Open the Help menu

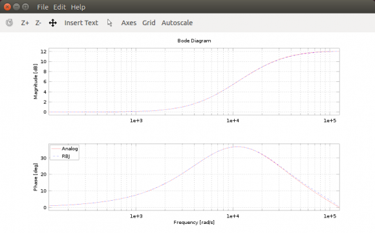click(78, 7)
